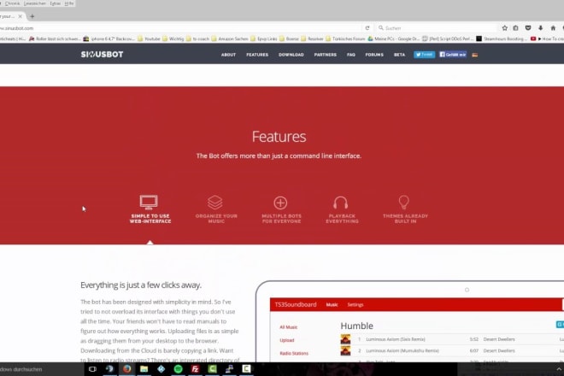Click album thumbnail of Luminous Axiom (Mumukshu Remix)
This screenshot has width=564, height=376.
pyautogui.click(x=345, y=350)
